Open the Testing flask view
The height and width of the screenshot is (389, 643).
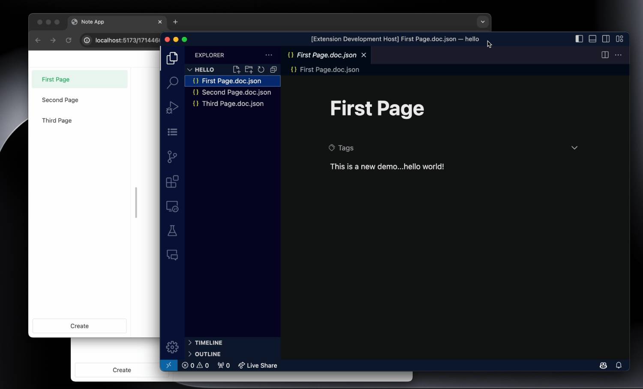click(172, 231)
